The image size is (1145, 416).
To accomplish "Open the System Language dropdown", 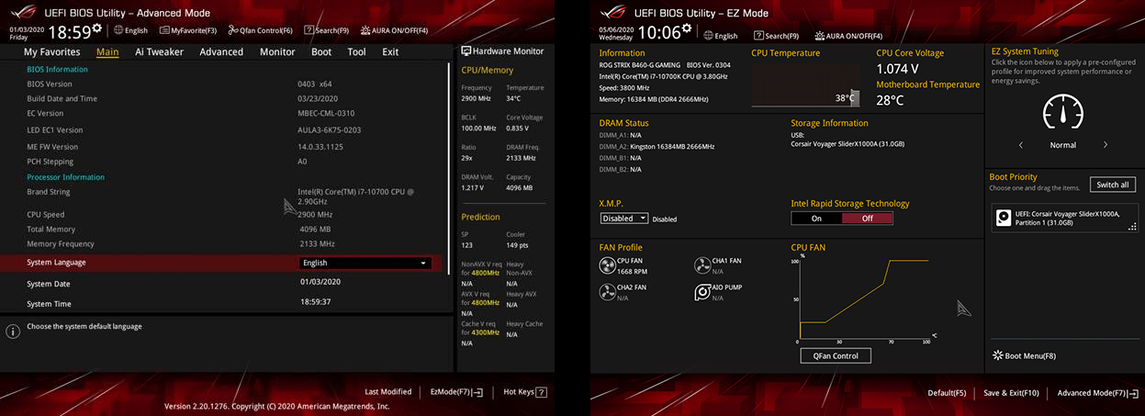I will (x=365, y=263).
